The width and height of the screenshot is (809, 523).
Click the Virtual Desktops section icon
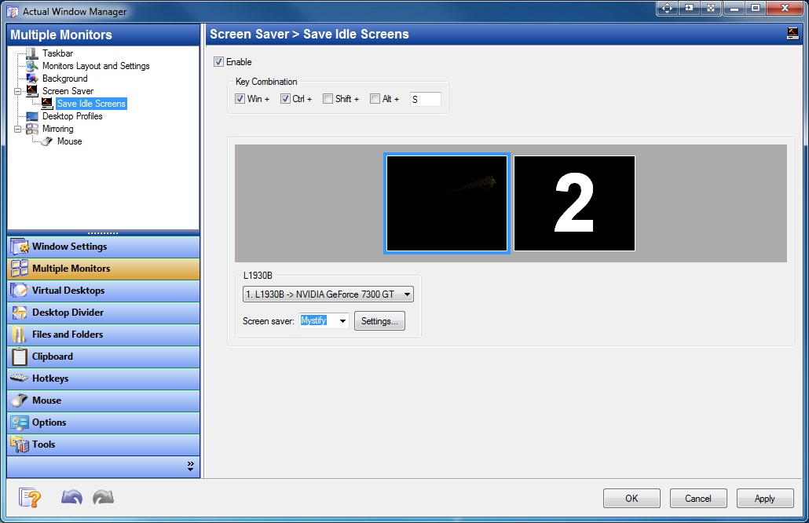coord(20,291)
